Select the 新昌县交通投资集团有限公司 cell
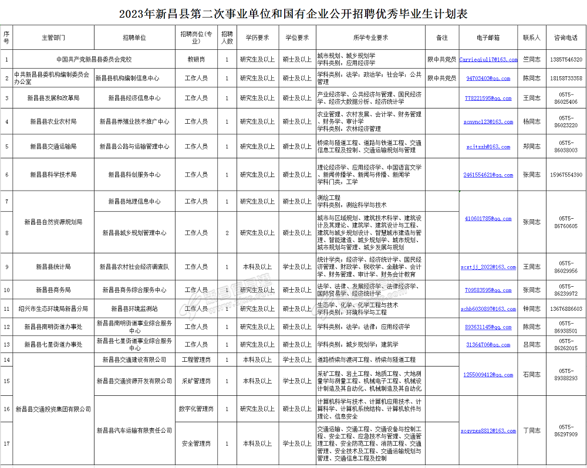587x468 pixels. [x=53, y=409]
